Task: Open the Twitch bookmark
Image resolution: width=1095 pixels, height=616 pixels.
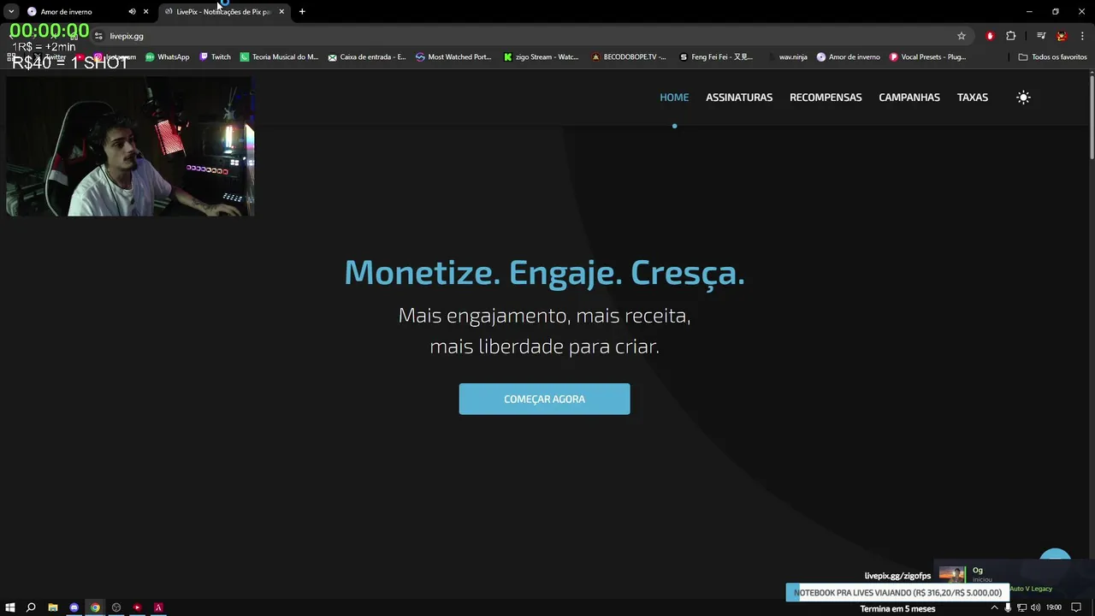Action: (216, 57)
